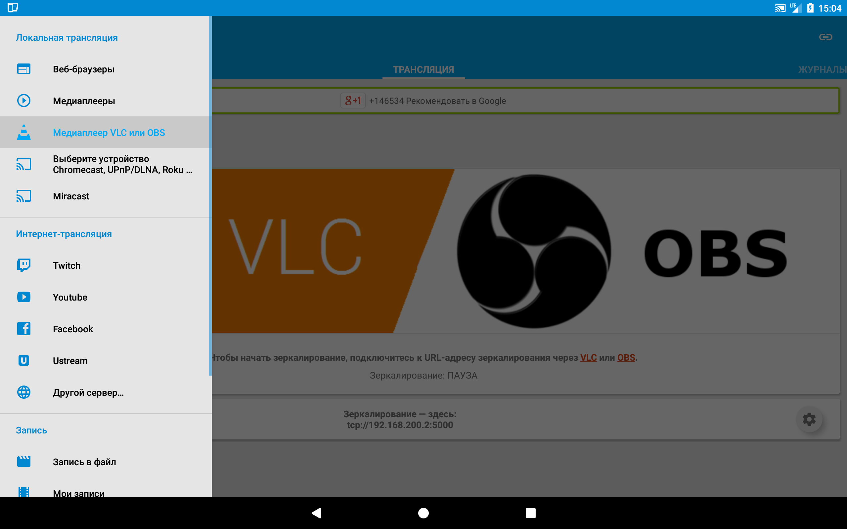This screenshot has height=529, width=847.
Task: Open Мои записи entry
Action: click(105, 488)
